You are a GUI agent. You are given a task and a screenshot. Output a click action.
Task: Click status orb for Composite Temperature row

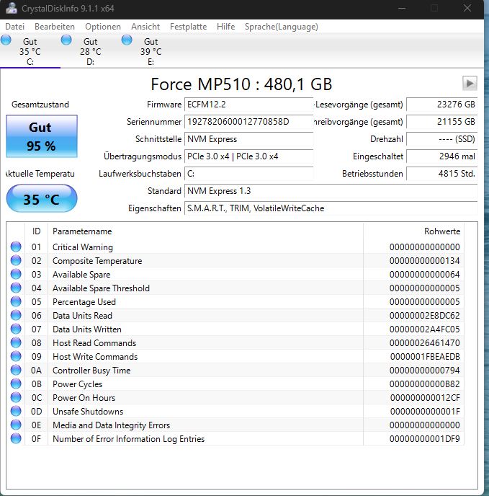16,260
